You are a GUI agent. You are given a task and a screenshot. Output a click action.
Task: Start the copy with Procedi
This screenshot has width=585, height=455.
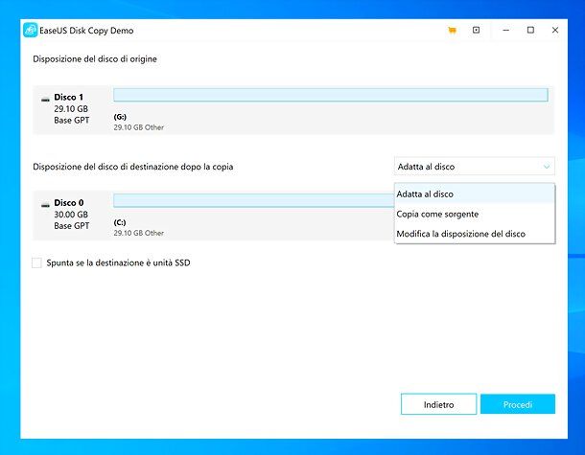pos(518,404)
